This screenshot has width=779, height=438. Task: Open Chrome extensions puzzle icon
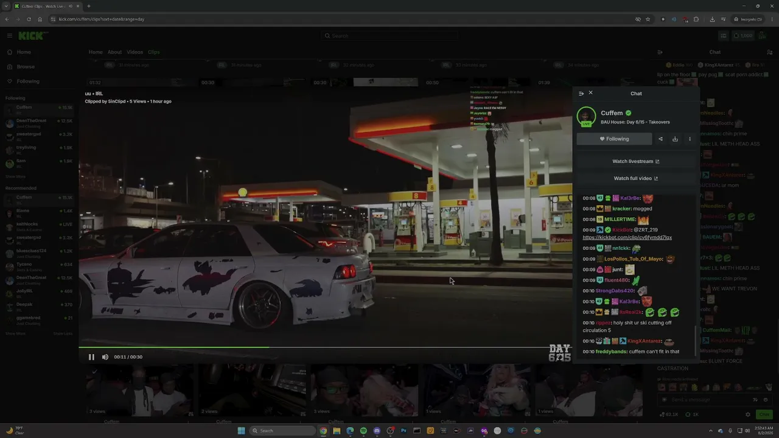pyautogui.click(x=696, y=19)
